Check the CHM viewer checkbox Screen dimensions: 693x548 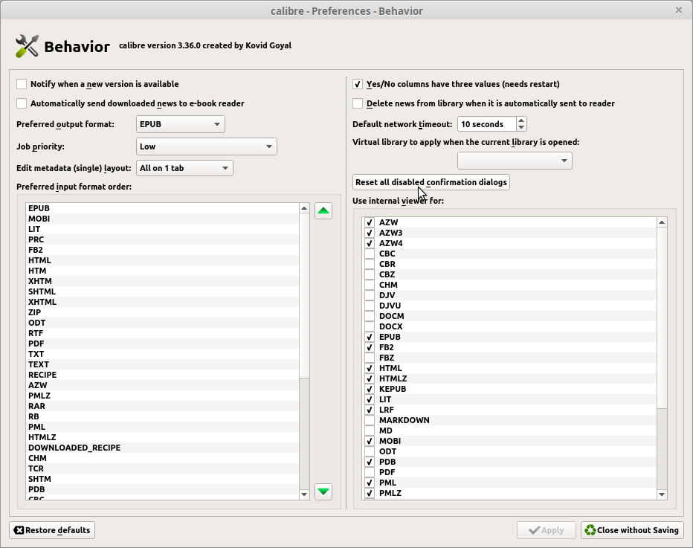point(370,285)
